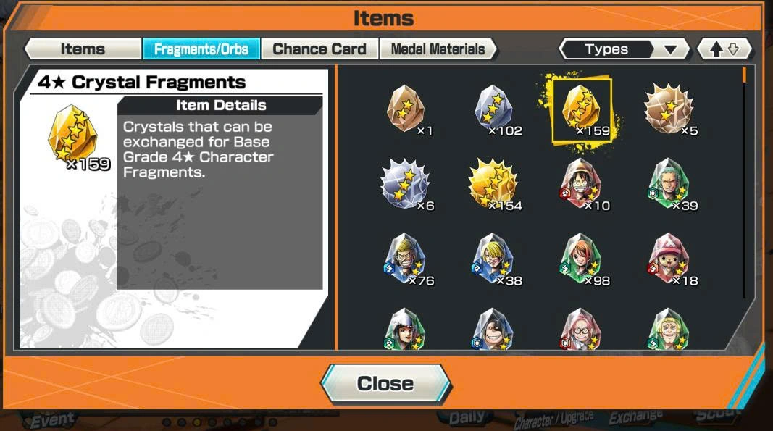Screen dimensions: 773x431
Task: Select the gold spiky orb x154
Action: pyautogui.click(x=493, y=185)
